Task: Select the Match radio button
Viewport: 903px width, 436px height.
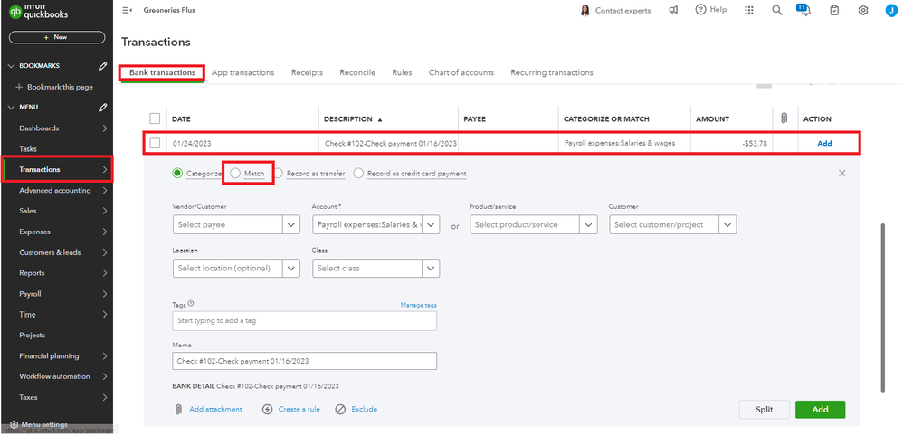Action: (236, 173)
